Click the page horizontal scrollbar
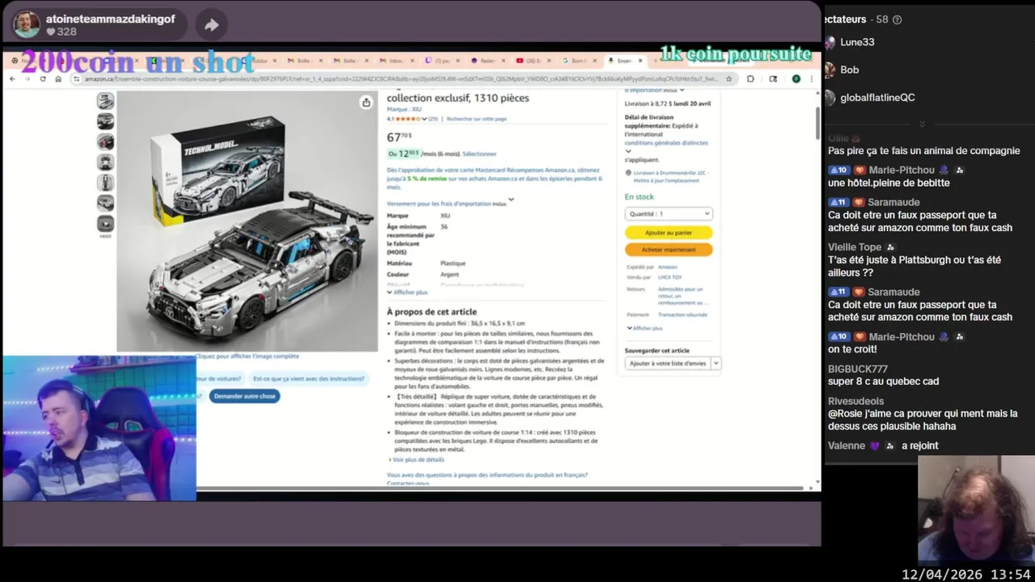Image resolution: width=1035 pixels, height=582 pixels. 501,488
